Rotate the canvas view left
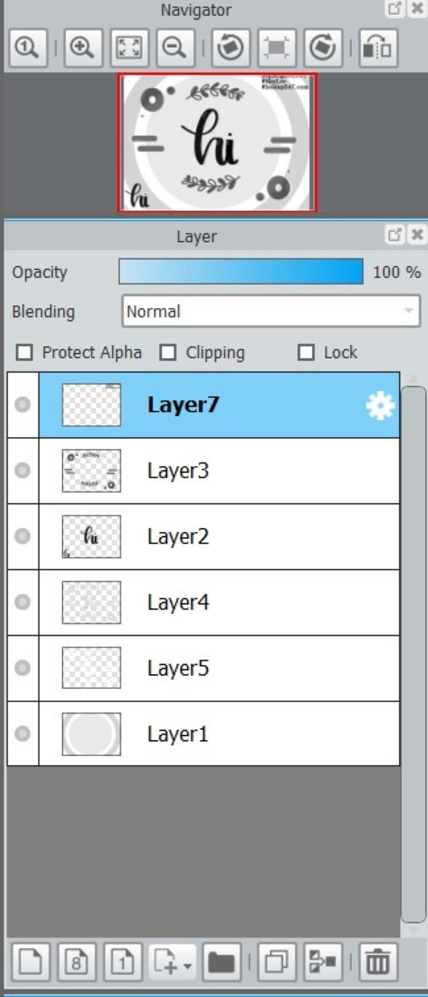Image resolution: width=428 pixels, height=997 pixels. [231, 48]
